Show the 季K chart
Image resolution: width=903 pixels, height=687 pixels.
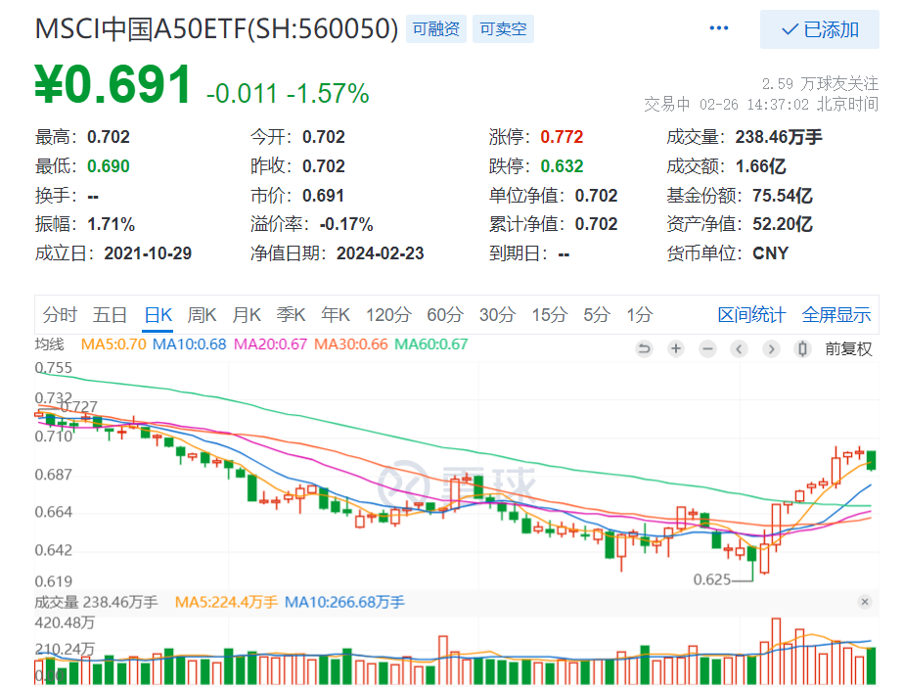click(x=291, y=315)
